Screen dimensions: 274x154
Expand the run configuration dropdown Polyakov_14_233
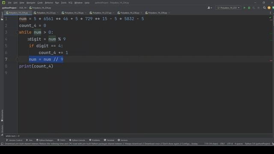click(x=228, y=8)
